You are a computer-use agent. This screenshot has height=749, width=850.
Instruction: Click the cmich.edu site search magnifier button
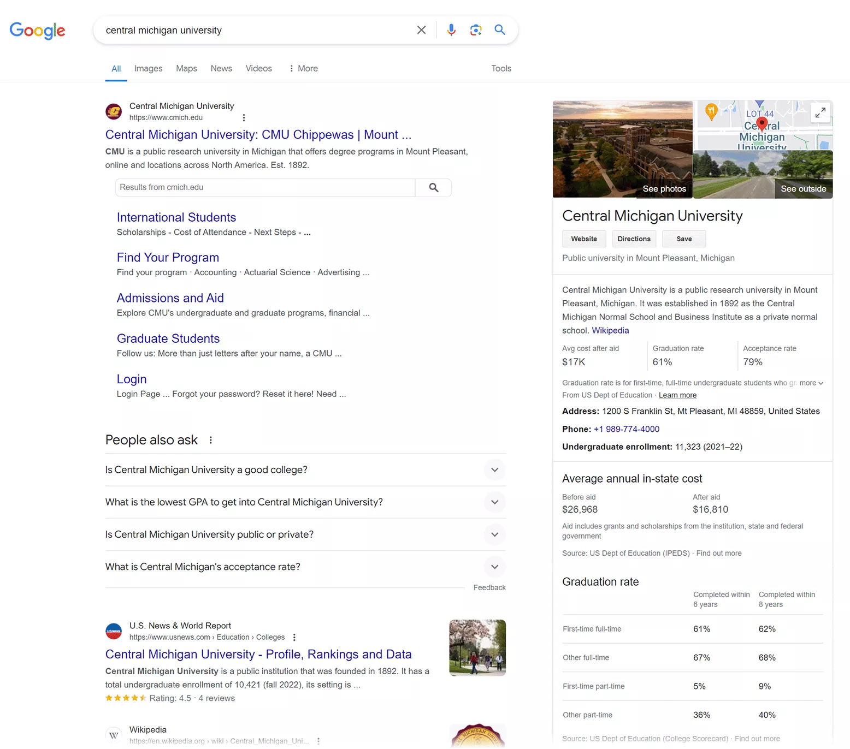[434, 187]
